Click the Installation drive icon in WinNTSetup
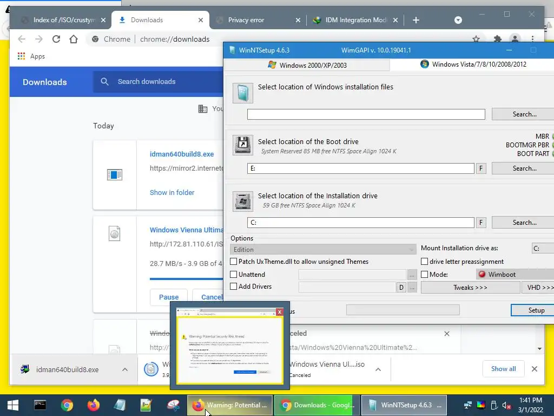 [x=243, y=201]
